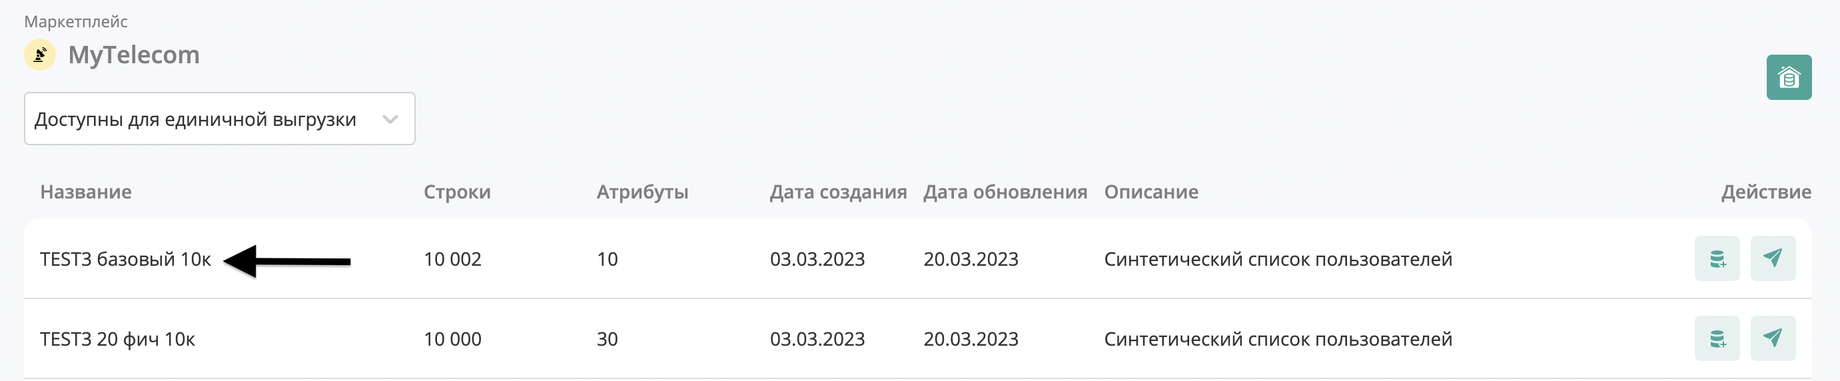
Task: Add TEST3 базовый 10к dataset via database icon
Action: tap(1717, 258)
